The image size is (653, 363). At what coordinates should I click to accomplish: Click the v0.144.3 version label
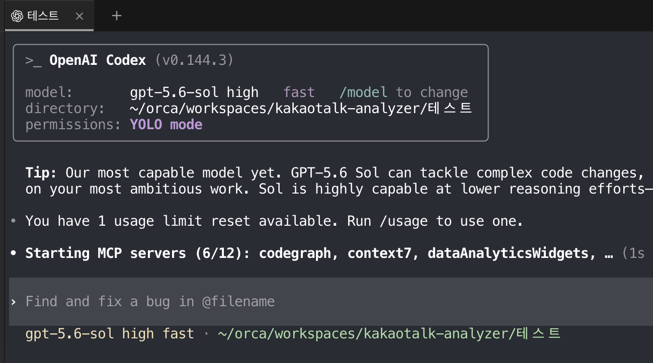pyautogui.click(x=195, y=61)
